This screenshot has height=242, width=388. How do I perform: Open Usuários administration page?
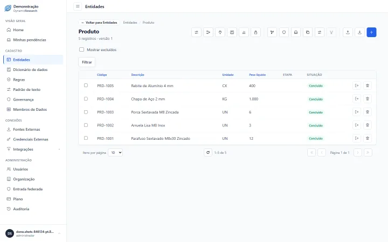[33, 169]
